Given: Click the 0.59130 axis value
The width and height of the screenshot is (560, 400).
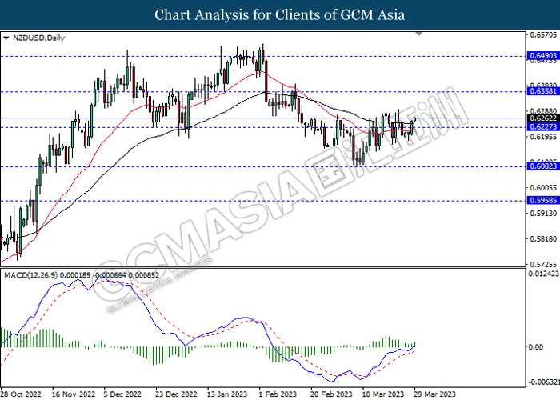Looking at the screenshot, I should point(543,214).
